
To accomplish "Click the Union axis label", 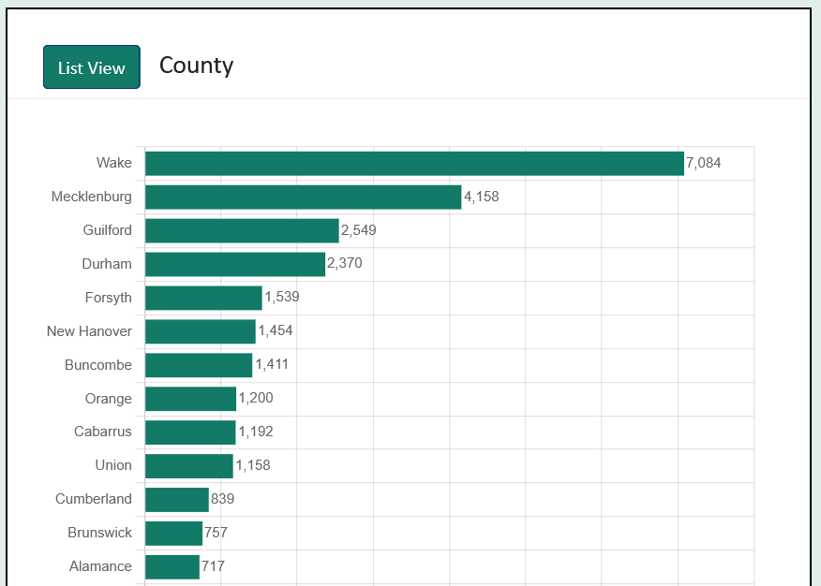I will 113,465.
